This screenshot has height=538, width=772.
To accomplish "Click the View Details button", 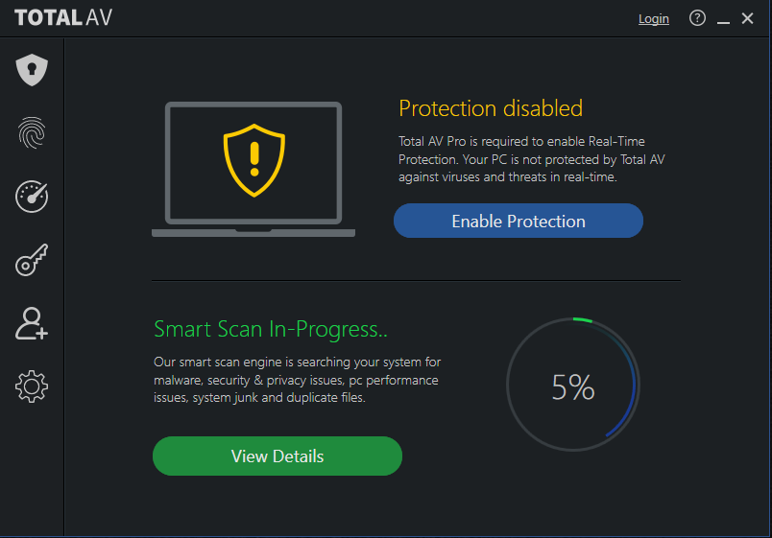I will pos(277,456).
